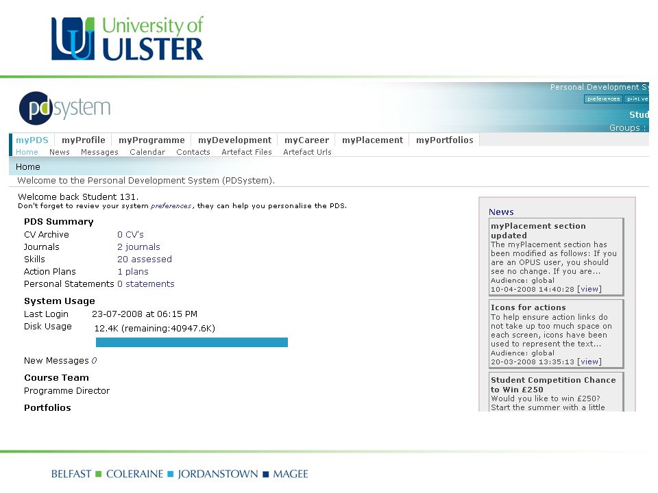Click the System Usage heading
Image resolution: width=658 pixels, height=493 pixels.
pyautogui.click(x=60, y=301)
